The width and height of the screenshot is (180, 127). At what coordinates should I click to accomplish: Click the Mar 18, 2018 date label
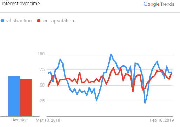(48, 120)
